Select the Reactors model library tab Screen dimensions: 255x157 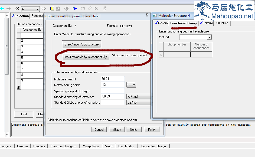point(39,146)
